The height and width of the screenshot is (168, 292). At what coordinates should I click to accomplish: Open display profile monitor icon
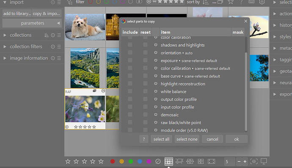coord(264,161)
